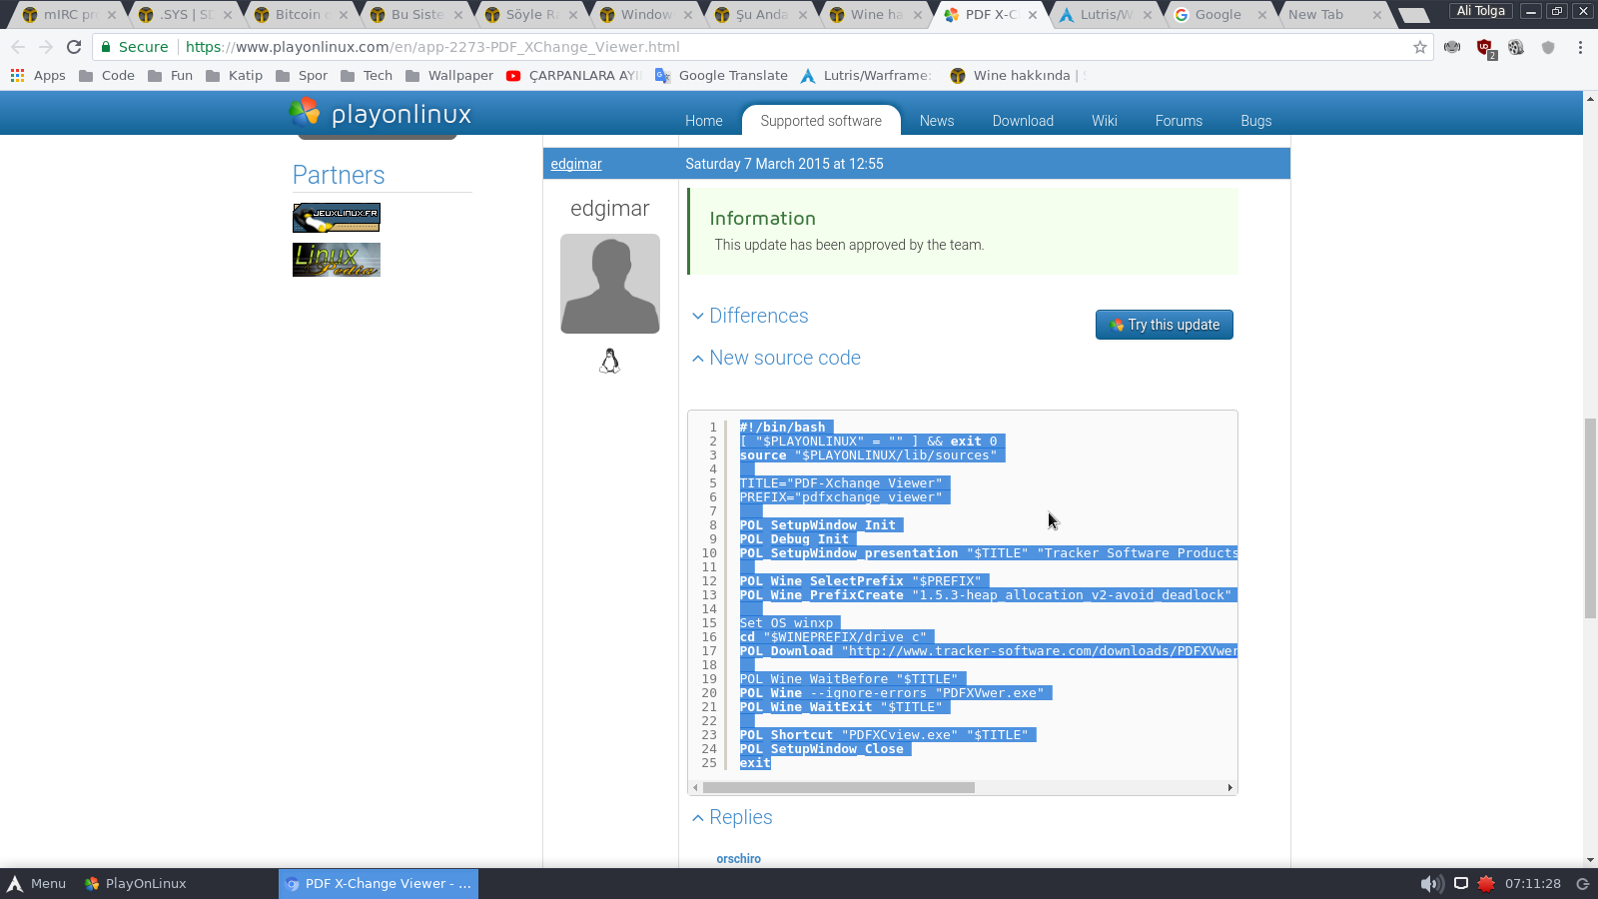Viewport: 1598px width, 899px height.
Task: Close the Window browser tab
Action: tap(688, 15)
